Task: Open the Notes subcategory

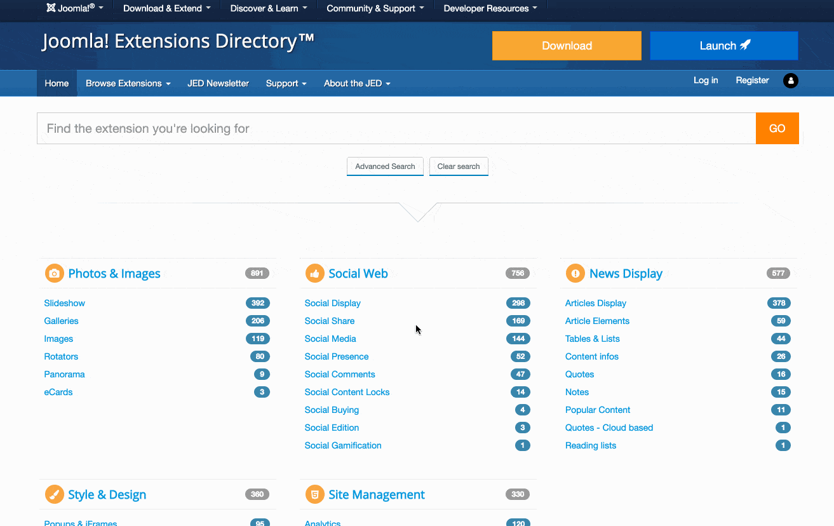Action: pyautogui.click(x=577, y=392)
